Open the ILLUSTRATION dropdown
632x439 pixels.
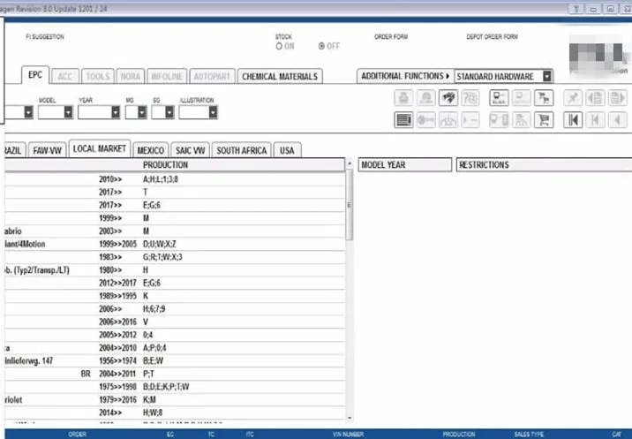[213, 112]
